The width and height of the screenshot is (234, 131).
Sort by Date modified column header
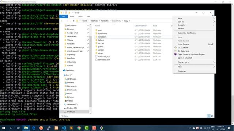coord(140,26)
